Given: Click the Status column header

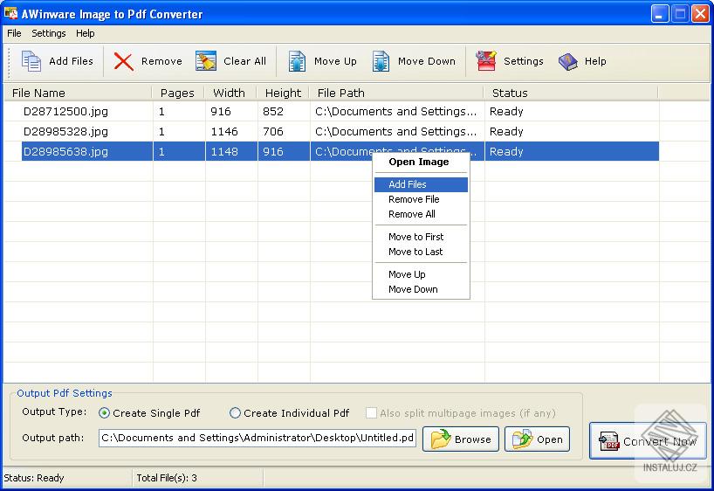Looking at the screenshot, I should point(571,93).
